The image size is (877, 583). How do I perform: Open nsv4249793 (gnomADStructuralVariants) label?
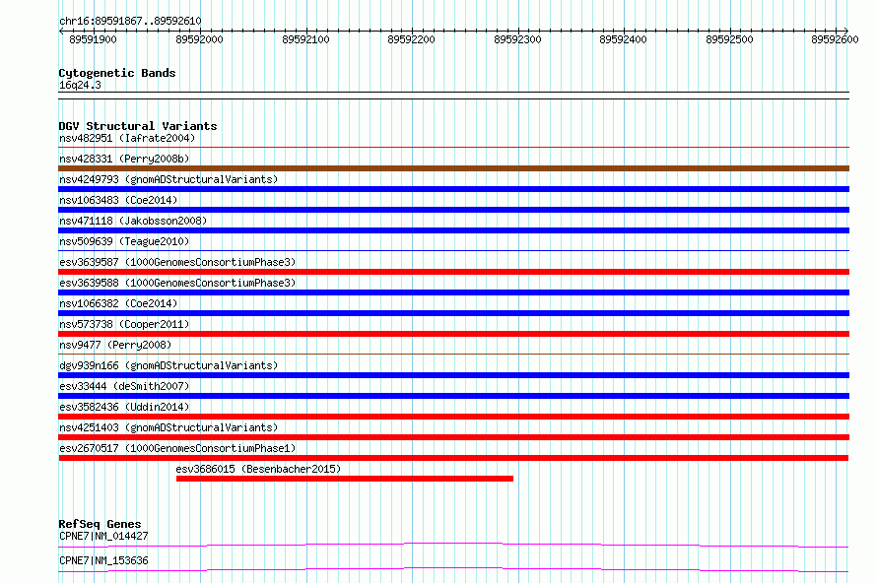point(169,179)
